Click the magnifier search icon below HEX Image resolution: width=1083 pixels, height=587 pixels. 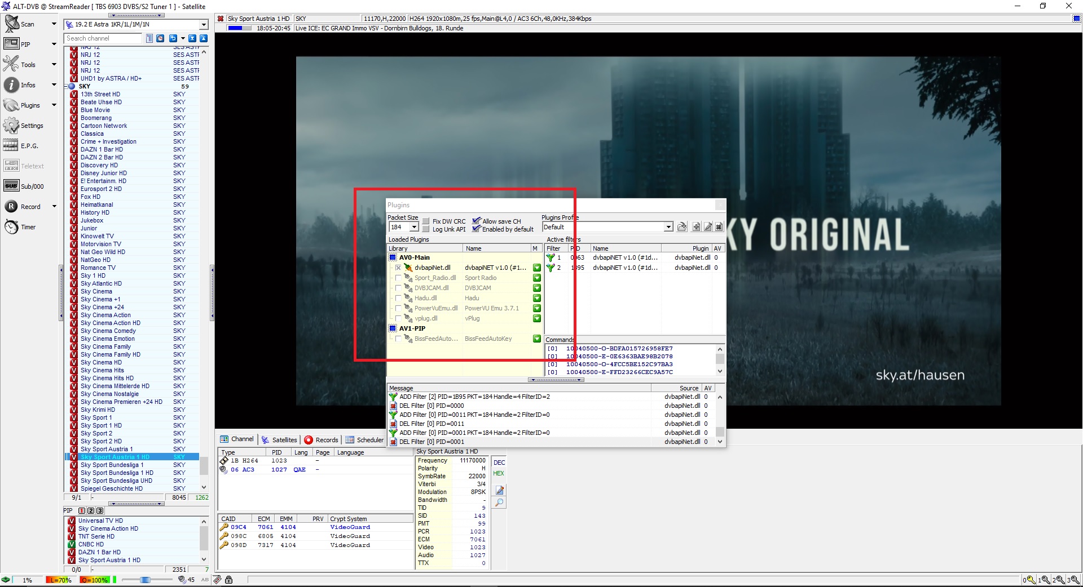499,502
